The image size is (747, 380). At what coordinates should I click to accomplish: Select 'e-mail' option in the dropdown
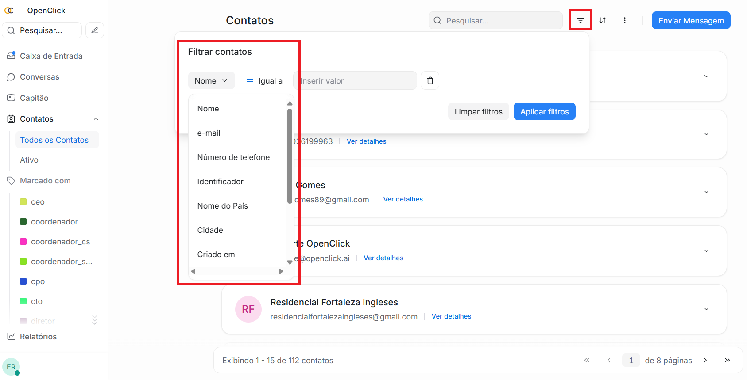click(x=209, y=133)
